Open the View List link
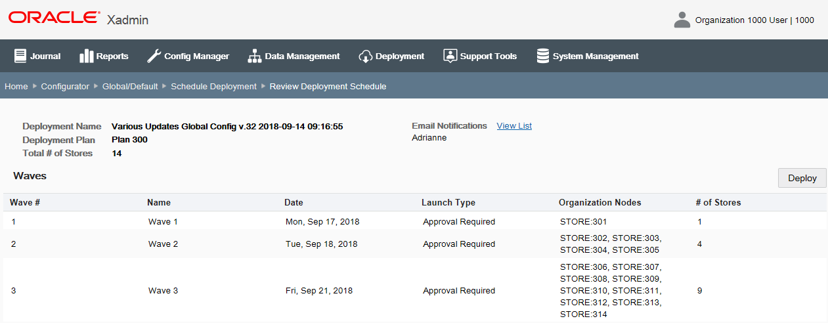The width and height of the screenshot is (828, 323). (x=514, y=125)
